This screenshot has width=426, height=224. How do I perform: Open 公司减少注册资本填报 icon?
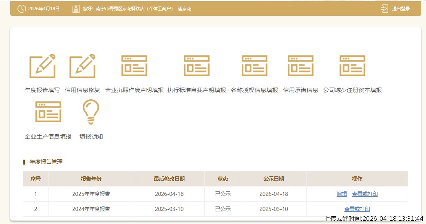click(x=352, y=66)
